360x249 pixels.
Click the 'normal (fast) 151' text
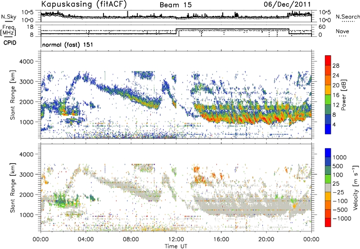pyautogui.click(x=68, y=44)
